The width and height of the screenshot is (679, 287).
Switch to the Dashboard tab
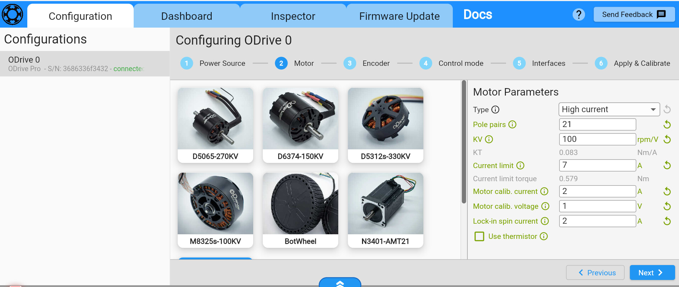tap(187, 16)
